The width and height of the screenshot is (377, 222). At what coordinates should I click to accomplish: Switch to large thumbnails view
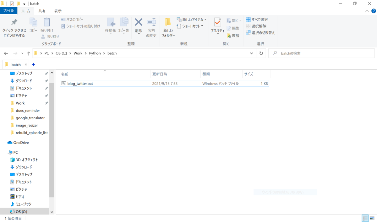pos(372,218)
